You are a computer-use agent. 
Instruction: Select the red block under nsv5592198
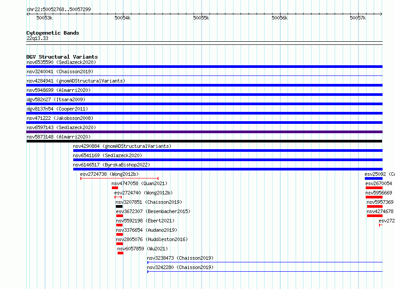(119, 225)
